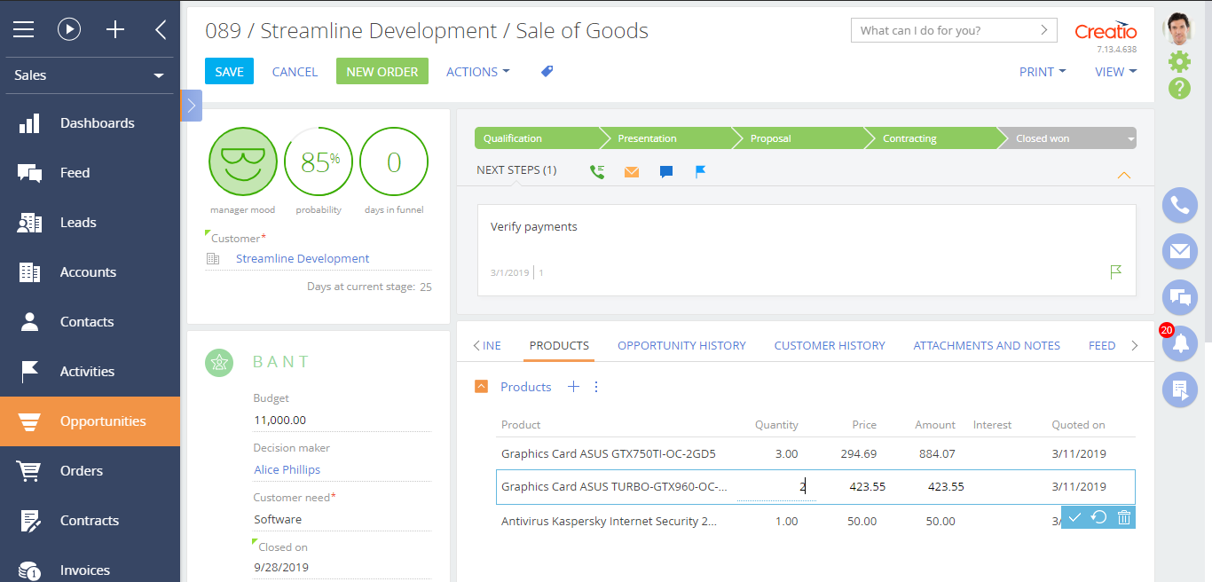Screen dimensions: 1212x582
Task: Select the Products tab
Action: 559,345
